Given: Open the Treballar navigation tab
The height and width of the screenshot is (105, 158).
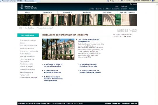Looking at the screenshot, I should tap(87, 12).
